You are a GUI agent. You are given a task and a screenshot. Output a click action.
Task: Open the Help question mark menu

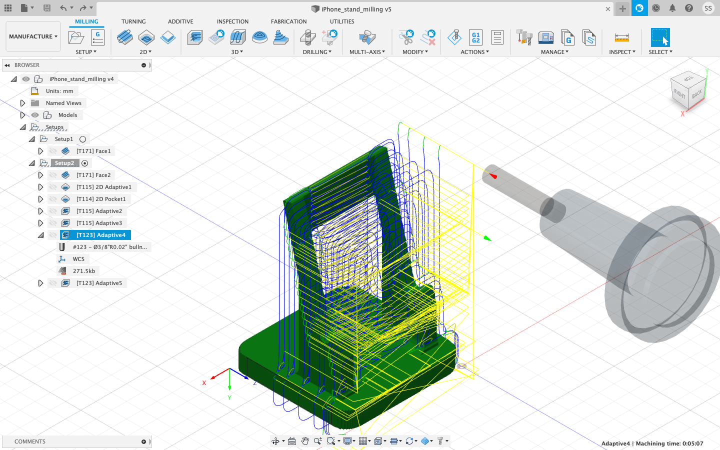pos(689,8)
